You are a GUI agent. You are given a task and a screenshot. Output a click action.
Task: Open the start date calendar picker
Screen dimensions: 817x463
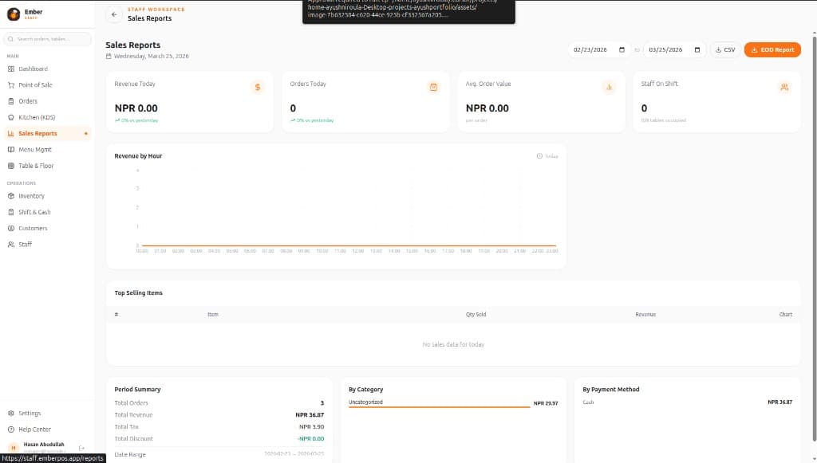coord(622,49)
